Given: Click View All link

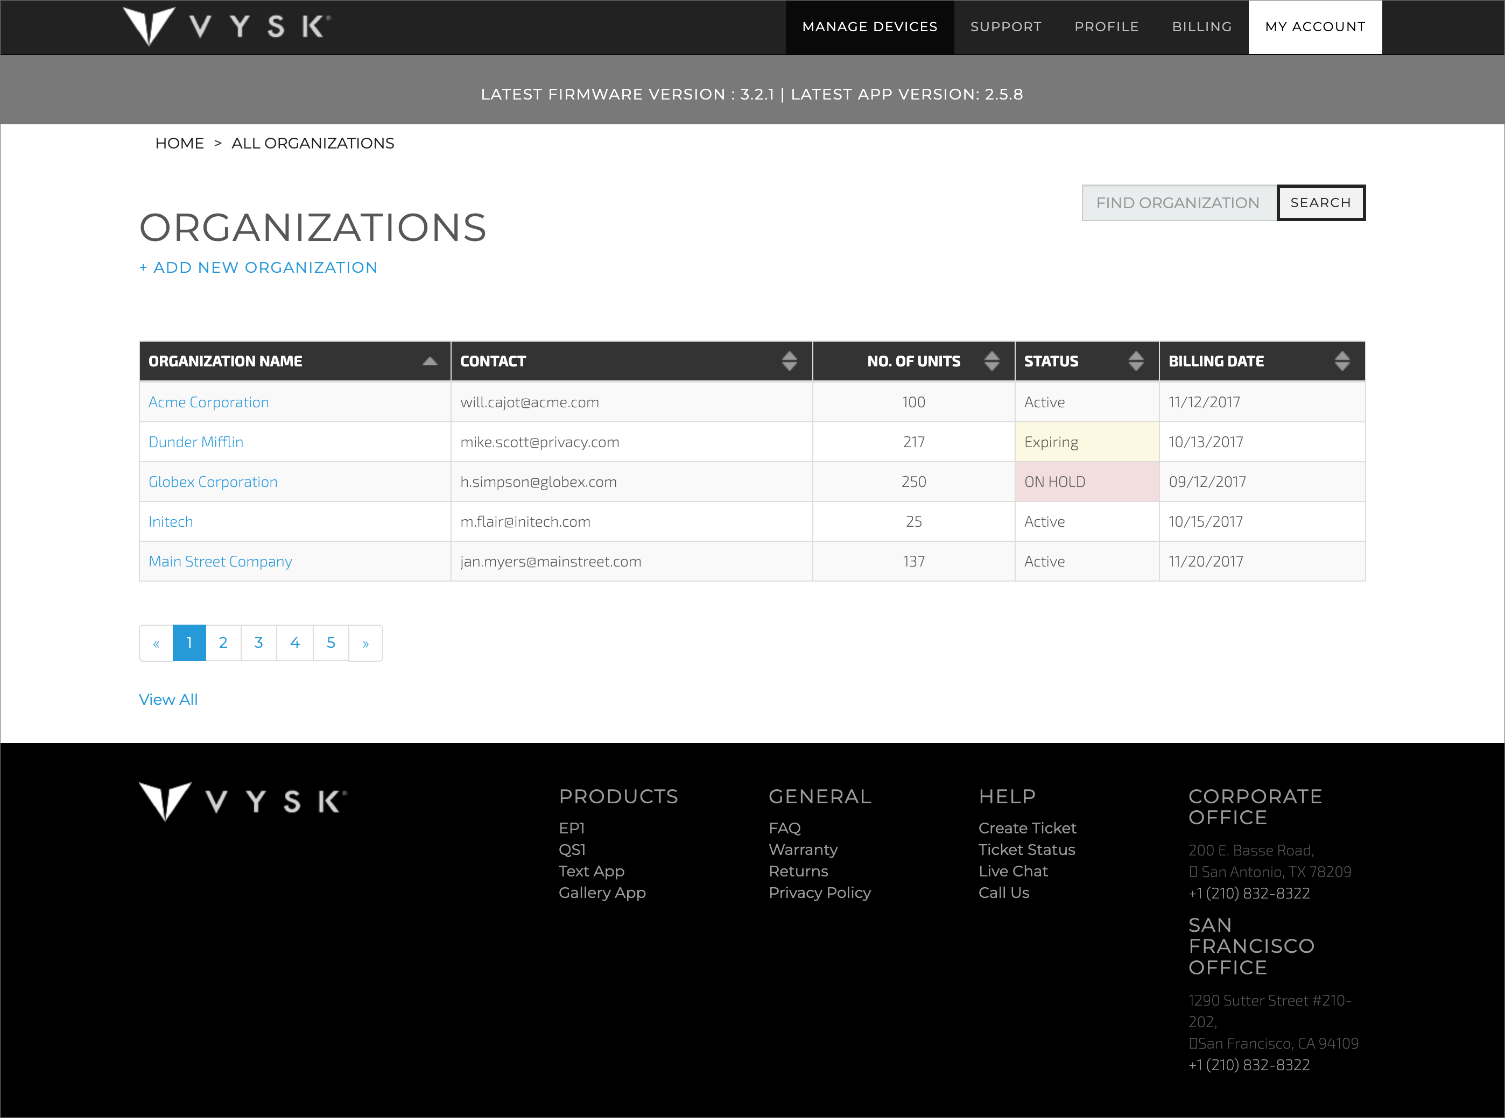Looking at the screenshot, I should [x=168, y=700].
